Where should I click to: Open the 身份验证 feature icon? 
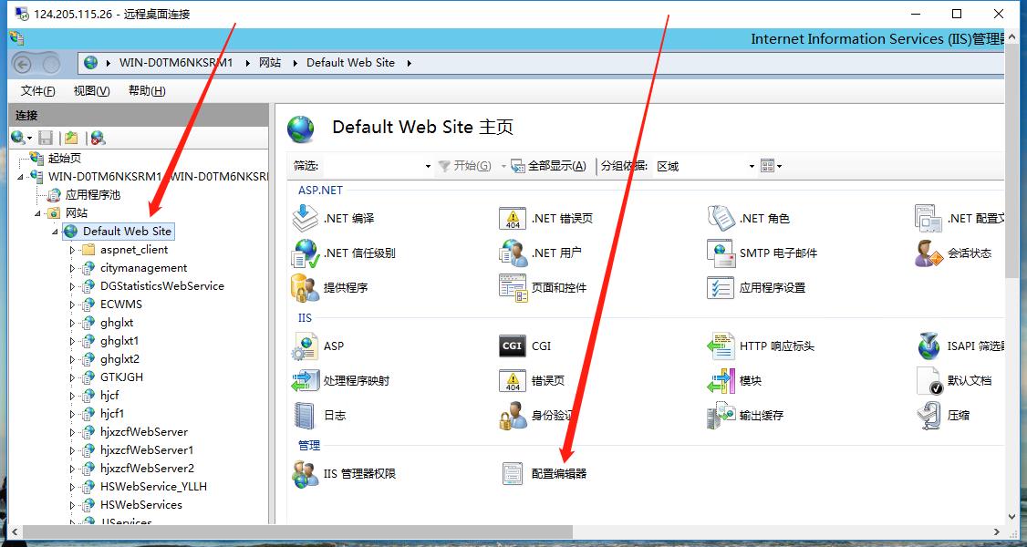[513, 416]
